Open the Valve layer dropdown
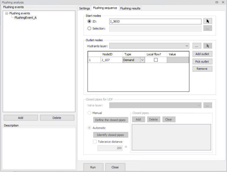 click(199, 105)
